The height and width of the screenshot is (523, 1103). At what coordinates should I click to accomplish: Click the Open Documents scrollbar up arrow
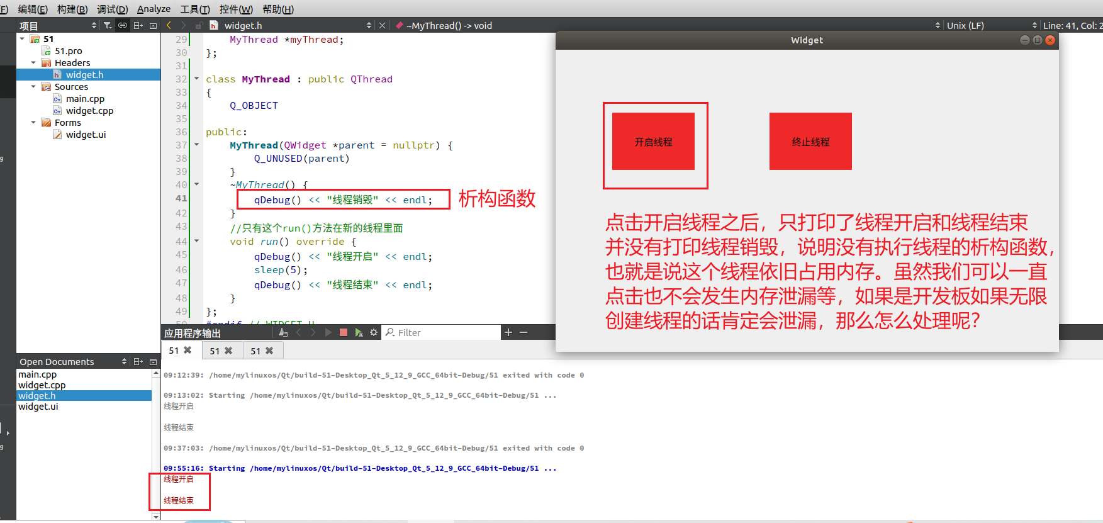pyautogui.click(x=156, y=373)
